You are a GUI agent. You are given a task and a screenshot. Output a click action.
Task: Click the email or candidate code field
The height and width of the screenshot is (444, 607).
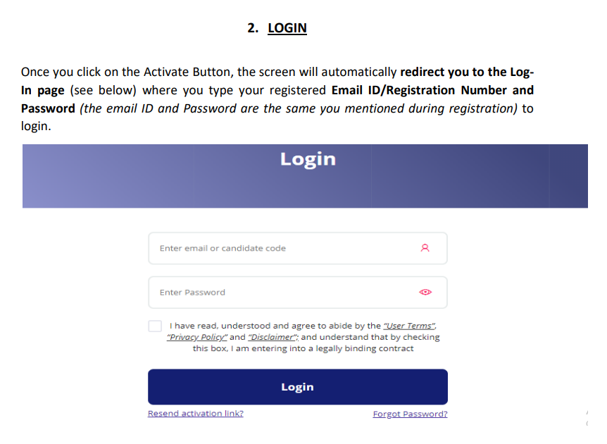pos(282,248)
